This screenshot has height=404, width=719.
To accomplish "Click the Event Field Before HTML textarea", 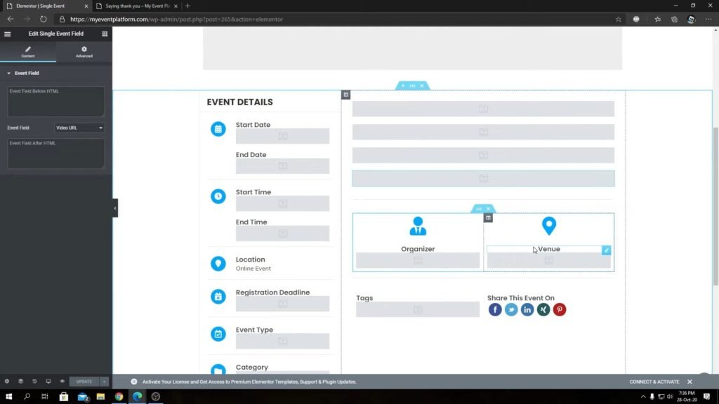I will point(56,102).
